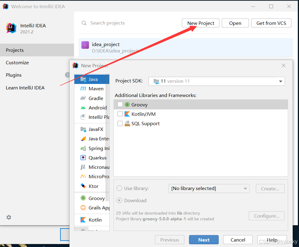Click the Previous button

point(170,240)
